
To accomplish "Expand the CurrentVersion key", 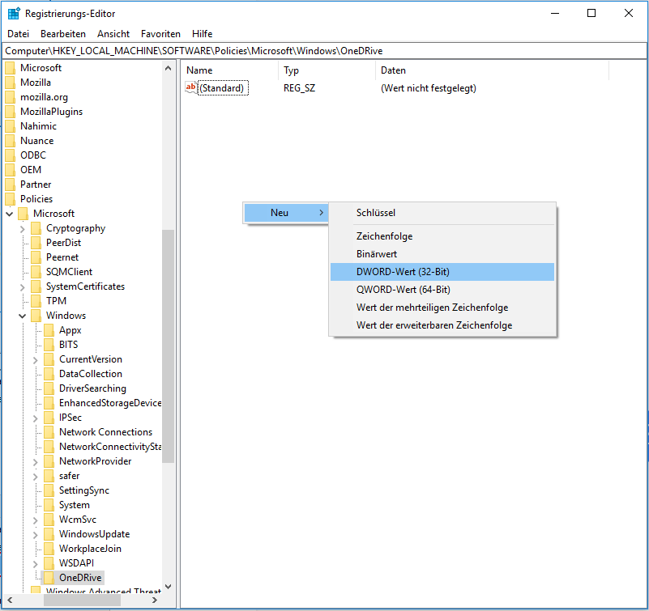I will [35, 359].
